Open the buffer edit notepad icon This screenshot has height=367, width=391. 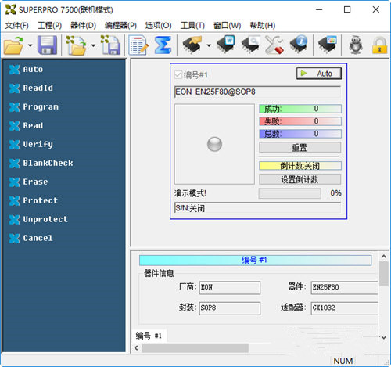[138, 45]
